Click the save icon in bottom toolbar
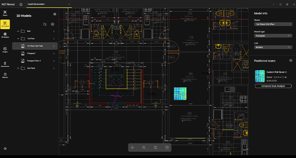The height and width of the screenshot is (158, 296). [155, 147]
